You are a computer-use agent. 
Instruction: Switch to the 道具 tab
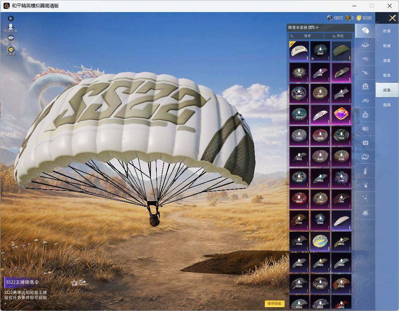tap(387, 105)
